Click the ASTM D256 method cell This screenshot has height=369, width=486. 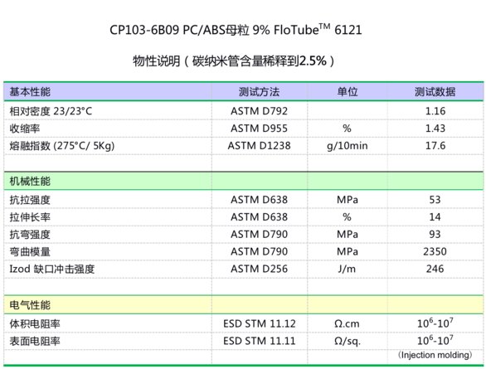pyautogui.click(x=259, y=269)
